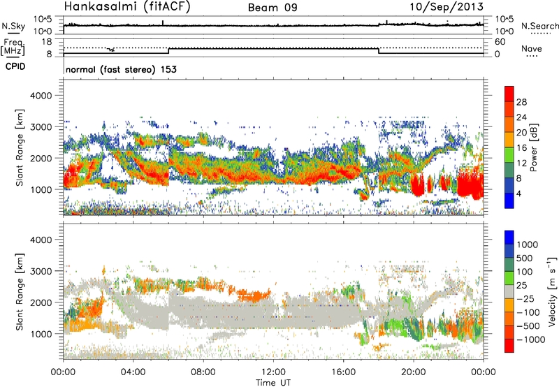The image size is (559, 387).
Task: Select the 'N.Sky' legend label
Action: 13,26
